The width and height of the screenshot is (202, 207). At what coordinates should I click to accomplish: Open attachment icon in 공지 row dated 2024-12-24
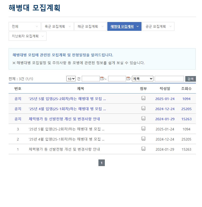(x=143, y=108)
